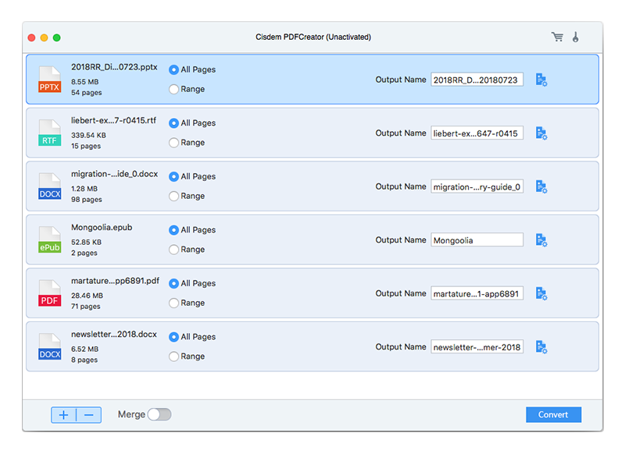Screen dimensions: 625x454
Task: Click the DOCX icon for newsletter file
Action: click(x=50, y=347)
